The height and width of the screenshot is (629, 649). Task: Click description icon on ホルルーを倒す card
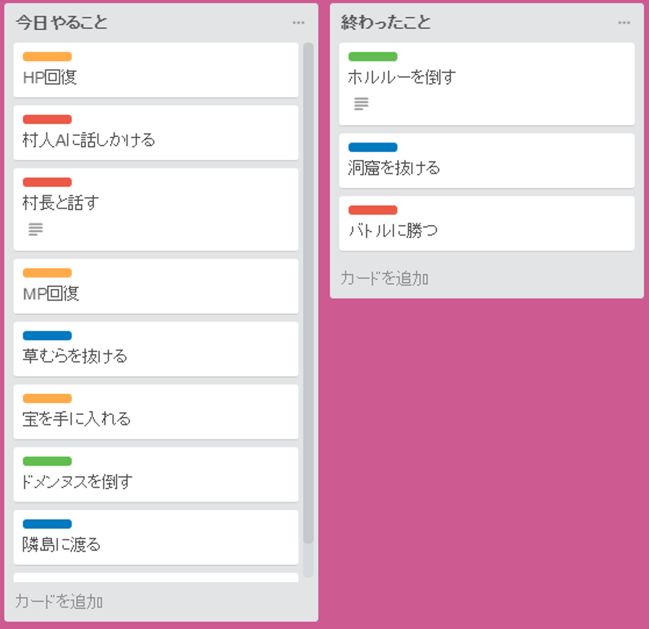(361, 104)
